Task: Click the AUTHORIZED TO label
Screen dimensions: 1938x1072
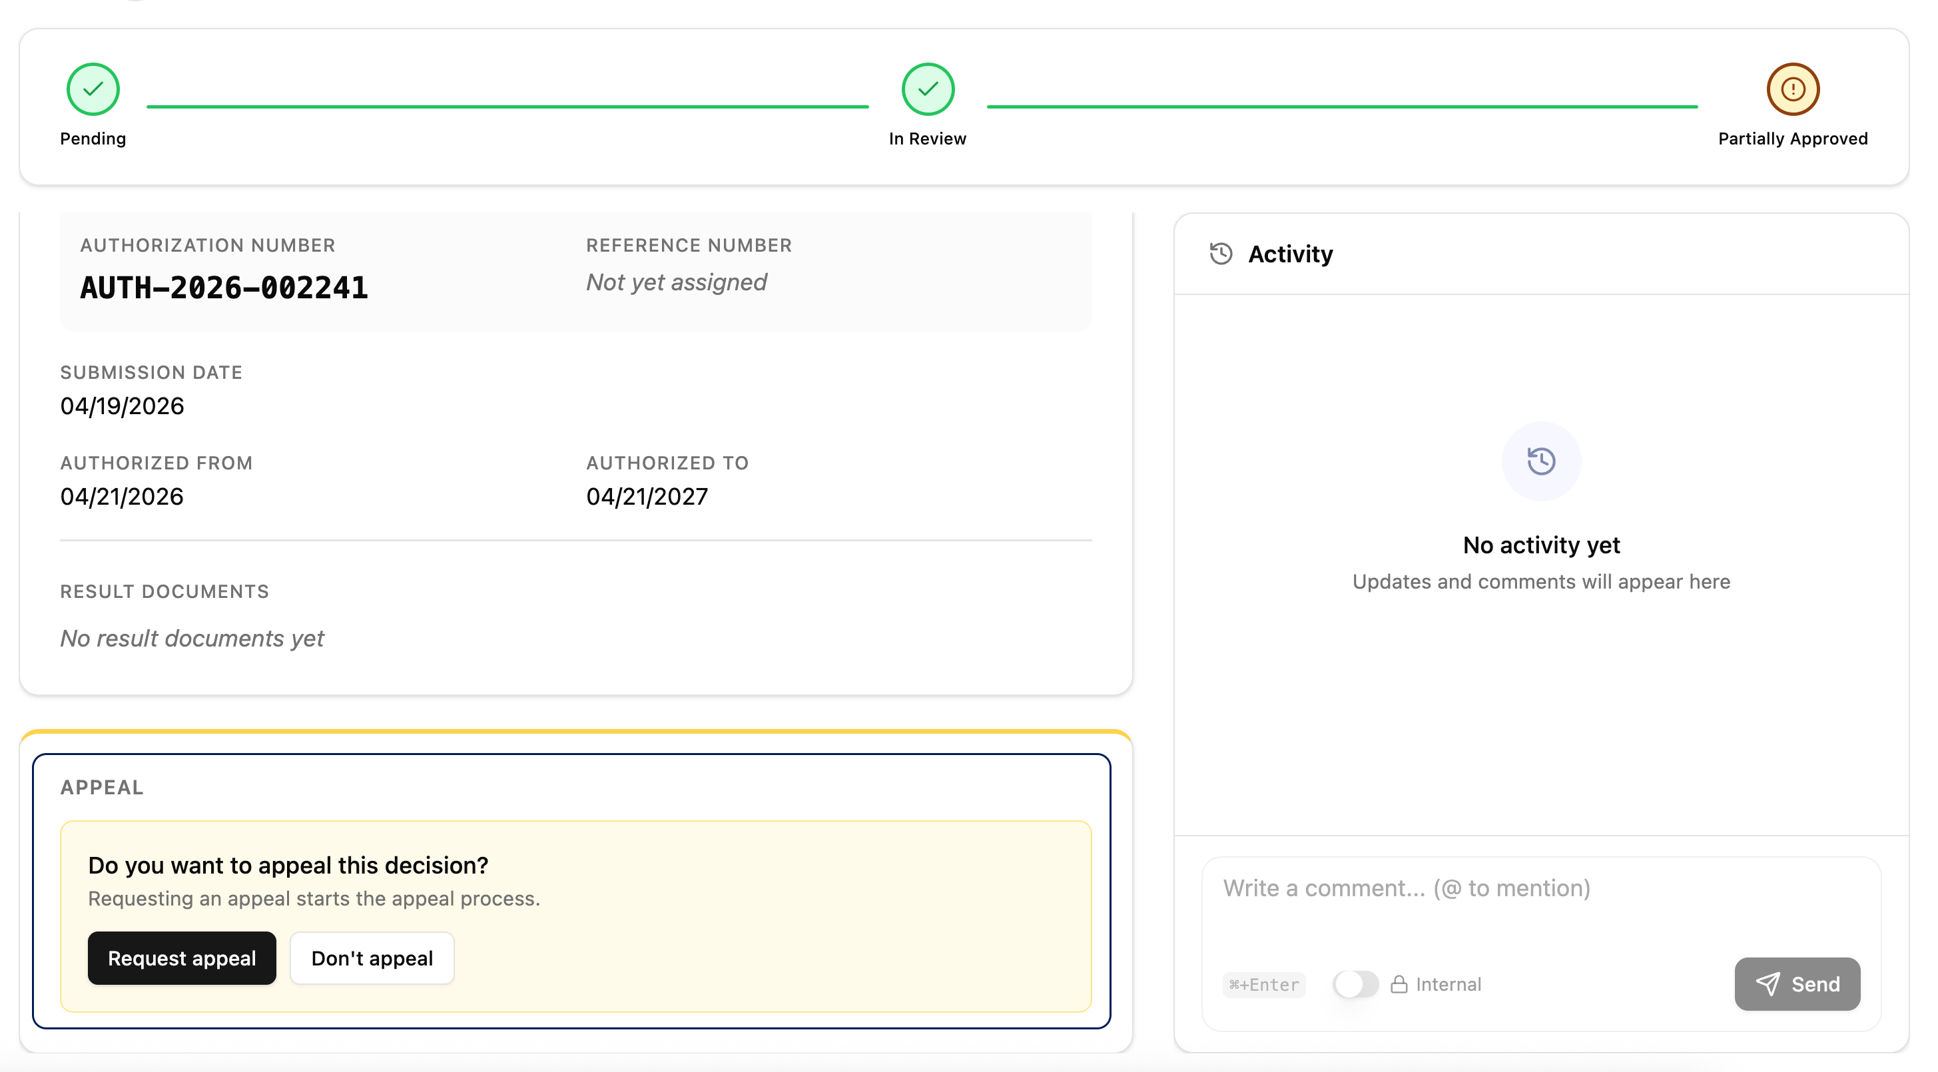Action: point(667,463)
